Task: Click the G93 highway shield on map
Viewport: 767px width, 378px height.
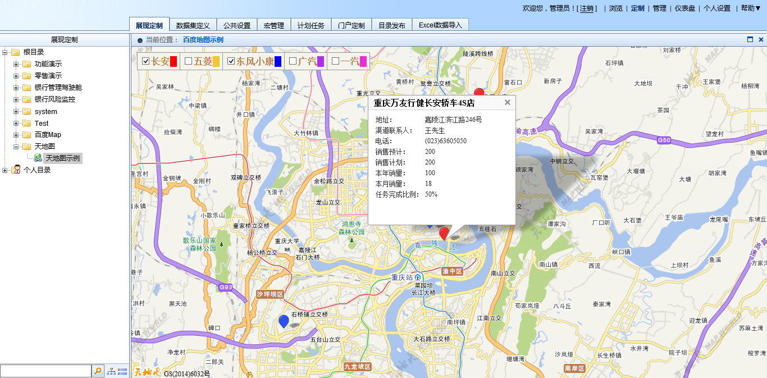Action: pyautogui.click(x=226, y=288)
